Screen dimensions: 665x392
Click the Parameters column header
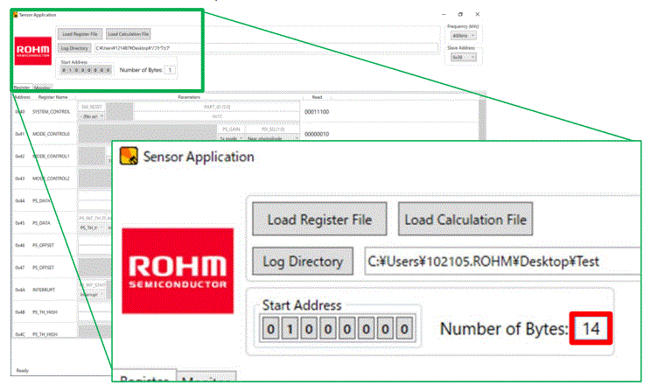click(189, 97)
